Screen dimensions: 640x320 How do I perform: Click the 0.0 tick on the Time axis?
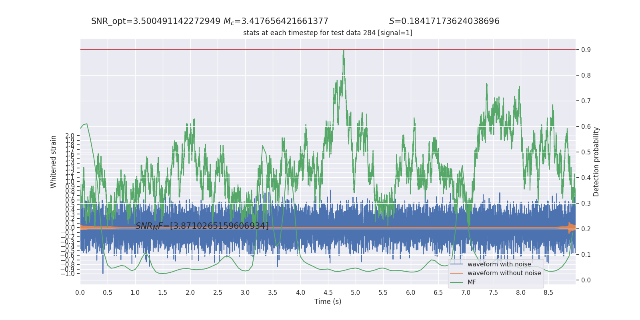coord(80,293)
